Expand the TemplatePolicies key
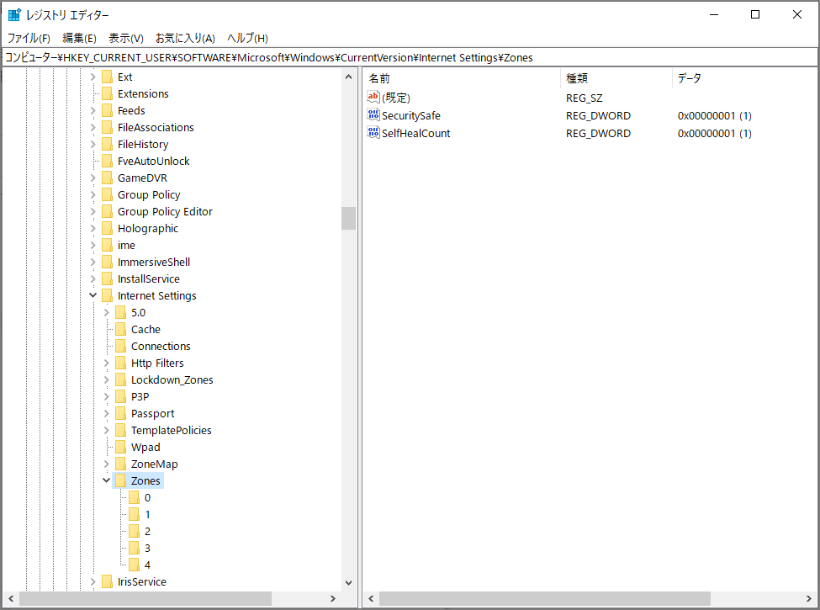The width and height of the screenshot is (820, 610). click(x=107, y=430)
